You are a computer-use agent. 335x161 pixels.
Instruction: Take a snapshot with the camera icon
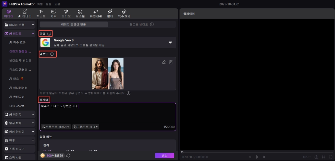[316, 157]
